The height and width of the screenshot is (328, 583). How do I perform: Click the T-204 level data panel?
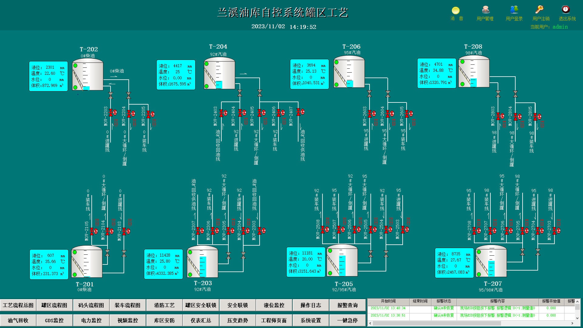[x=176, y=75]
